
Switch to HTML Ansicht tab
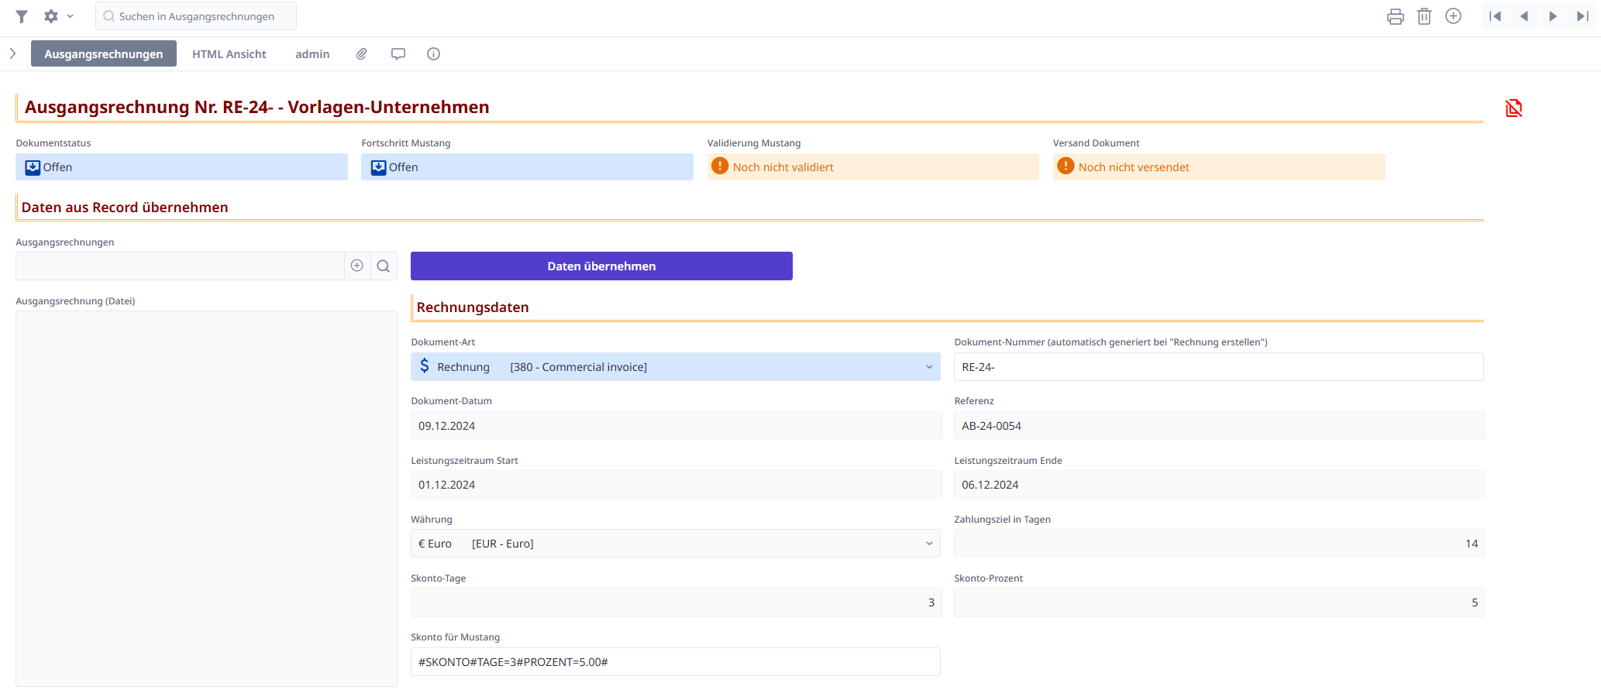229,54
